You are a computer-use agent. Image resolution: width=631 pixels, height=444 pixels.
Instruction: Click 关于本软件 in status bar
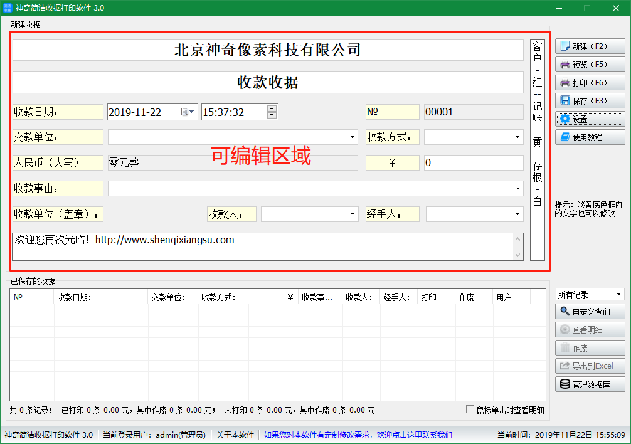[x=235, y=435]
